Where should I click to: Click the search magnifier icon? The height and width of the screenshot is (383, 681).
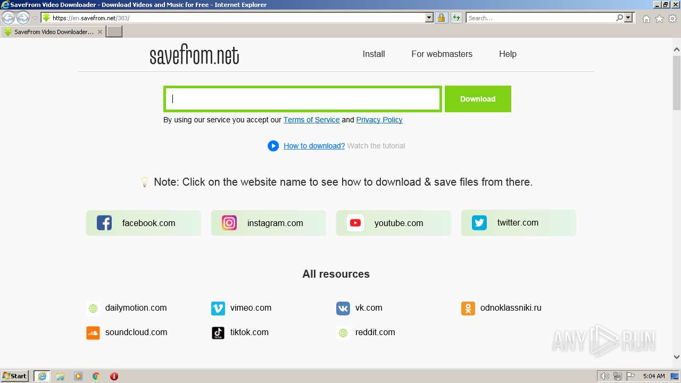point(619,18)
